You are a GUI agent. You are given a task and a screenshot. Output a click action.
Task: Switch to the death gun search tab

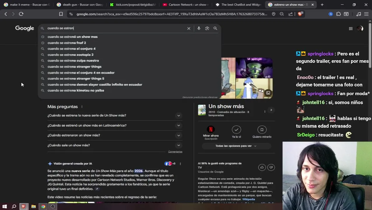coord(80,5)
